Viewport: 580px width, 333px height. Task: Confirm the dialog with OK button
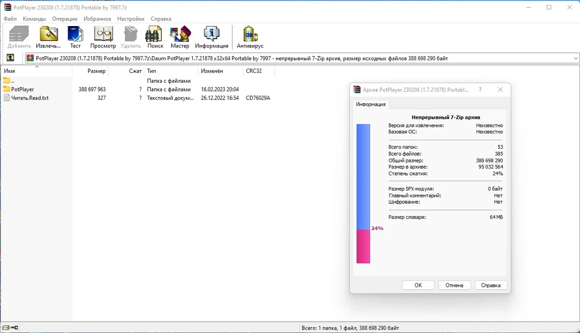418,285
